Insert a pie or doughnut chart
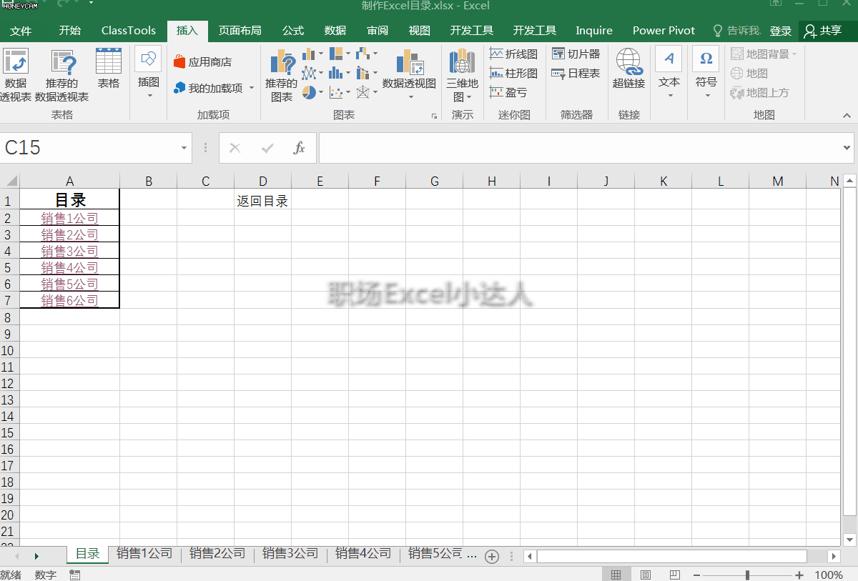The image size is (858, 581). (x=312, y=92)
